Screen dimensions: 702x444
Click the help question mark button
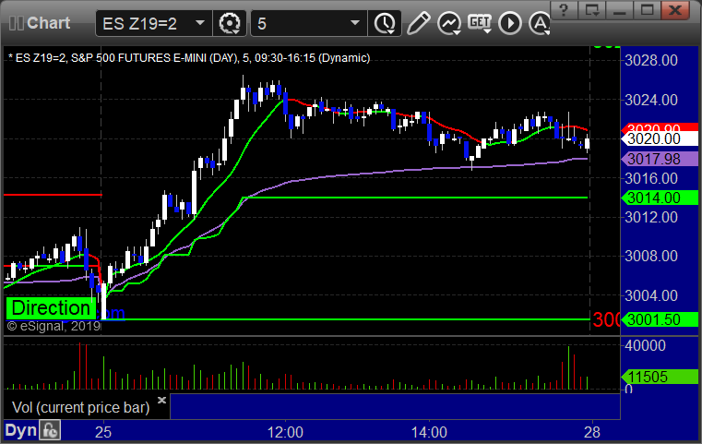point(564,10)
